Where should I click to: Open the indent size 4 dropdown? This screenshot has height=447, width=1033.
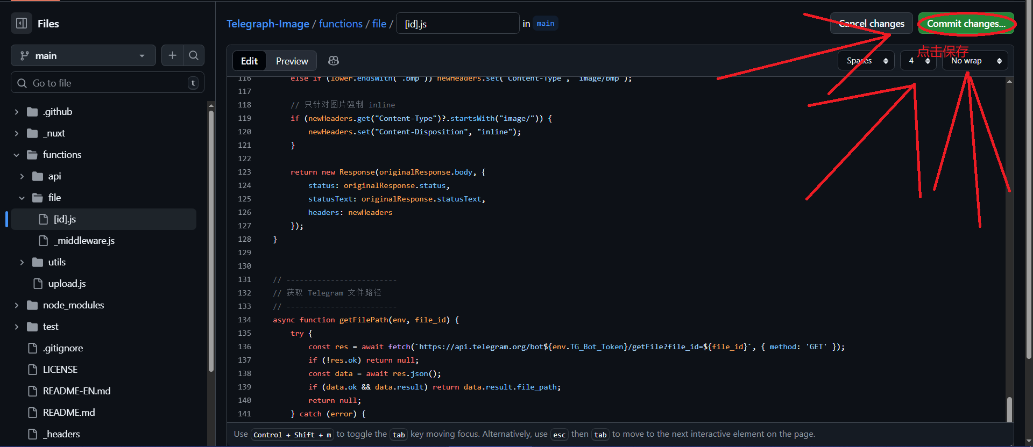[x=918, y=61]
